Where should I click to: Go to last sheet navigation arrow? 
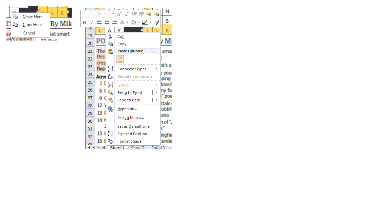coord(104,148)
